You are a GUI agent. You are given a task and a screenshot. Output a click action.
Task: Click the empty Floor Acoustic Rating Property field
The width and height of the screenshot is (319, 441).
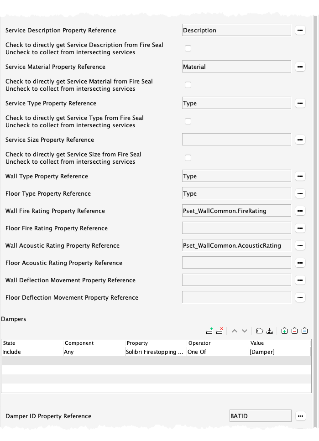click(236, 263)
